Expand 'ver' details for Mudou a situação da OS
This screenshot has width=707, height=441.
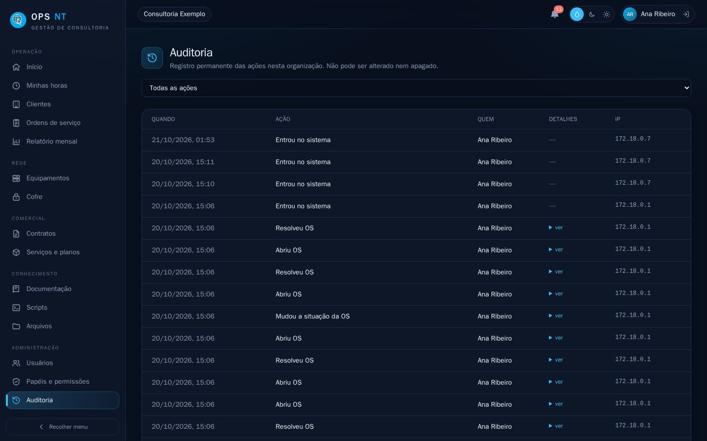556,316
